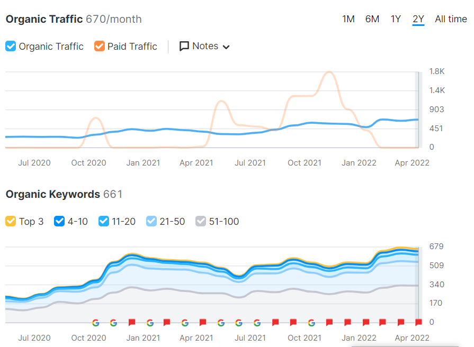Screen dimensions: 474x347
Task: Click the Notes flag icon
Action: [184, 46]
